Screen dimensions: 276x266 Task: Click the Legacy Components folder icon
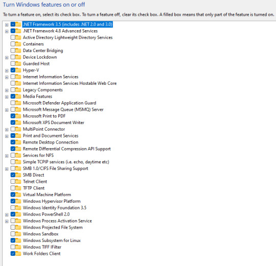pyautogui.click(x=18, y=90)
